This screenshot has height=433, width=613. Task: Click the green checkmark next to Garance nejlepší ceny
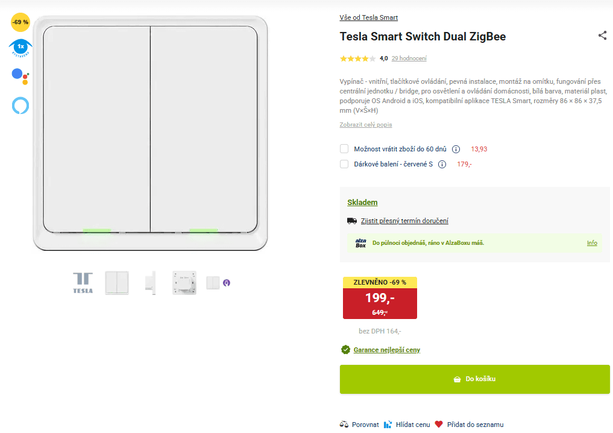coord(345,349)
